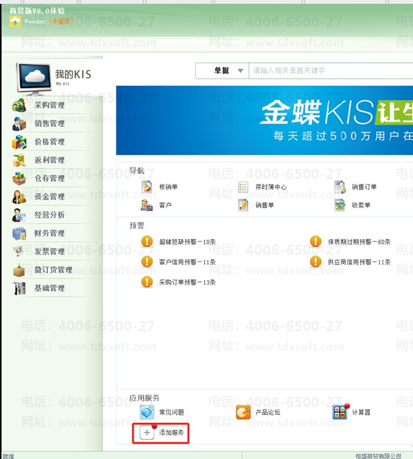Open the 发票管理 icon
Screen dimensions: 413x459
coord(19,252)
